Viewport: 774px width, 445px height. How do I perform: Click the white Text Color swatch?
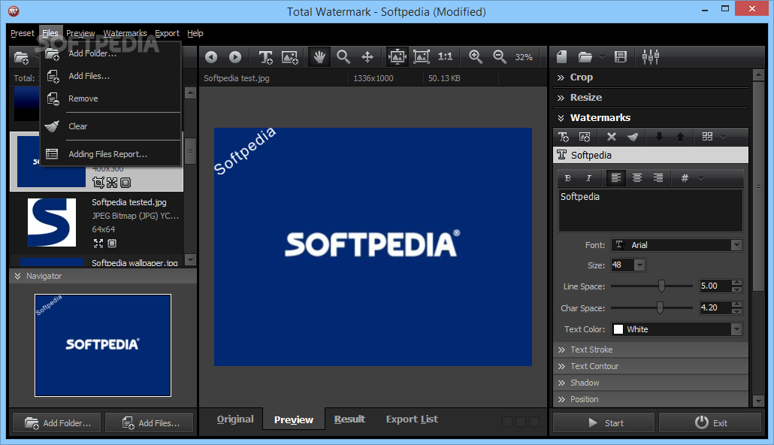[x=618, y=329]
